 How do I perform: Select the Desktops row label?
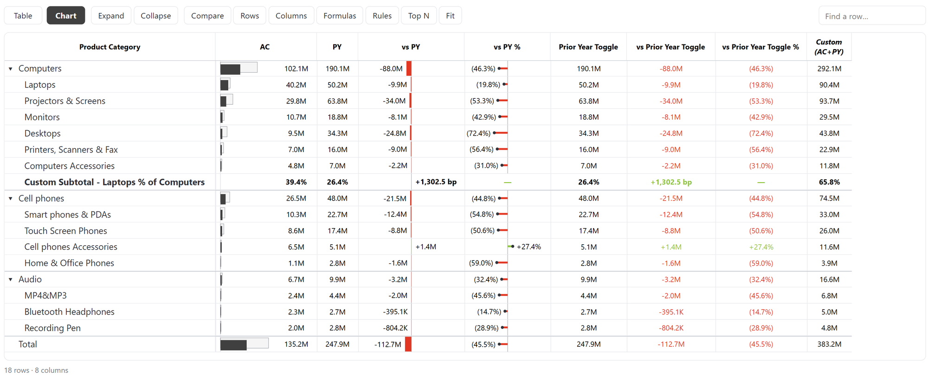pos(43,133)
